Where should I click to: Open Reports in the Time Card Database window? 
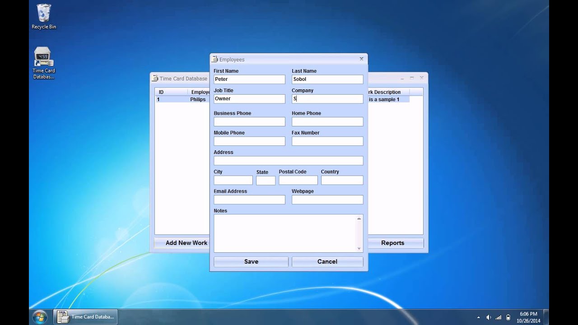396,243
